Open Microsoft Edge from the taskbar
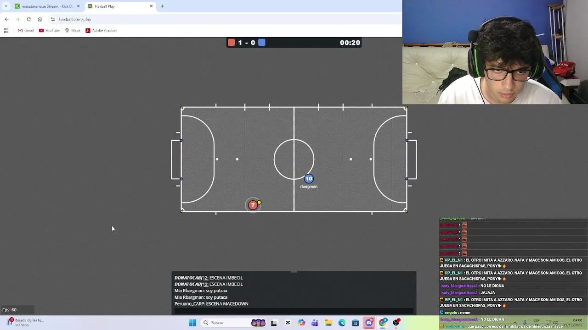 click(342, 323)
